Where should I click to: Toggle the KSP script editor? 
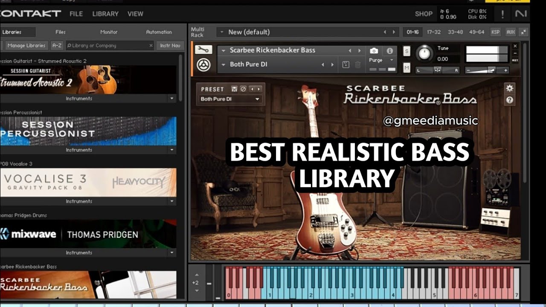[495, 32]
